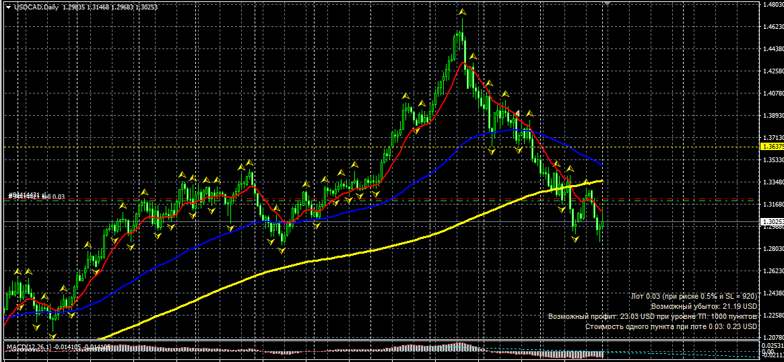Open the chart dropdown arrow beside USDCAD,Daily
Viewport: 784px width, 362px height.
coord(7,7)
